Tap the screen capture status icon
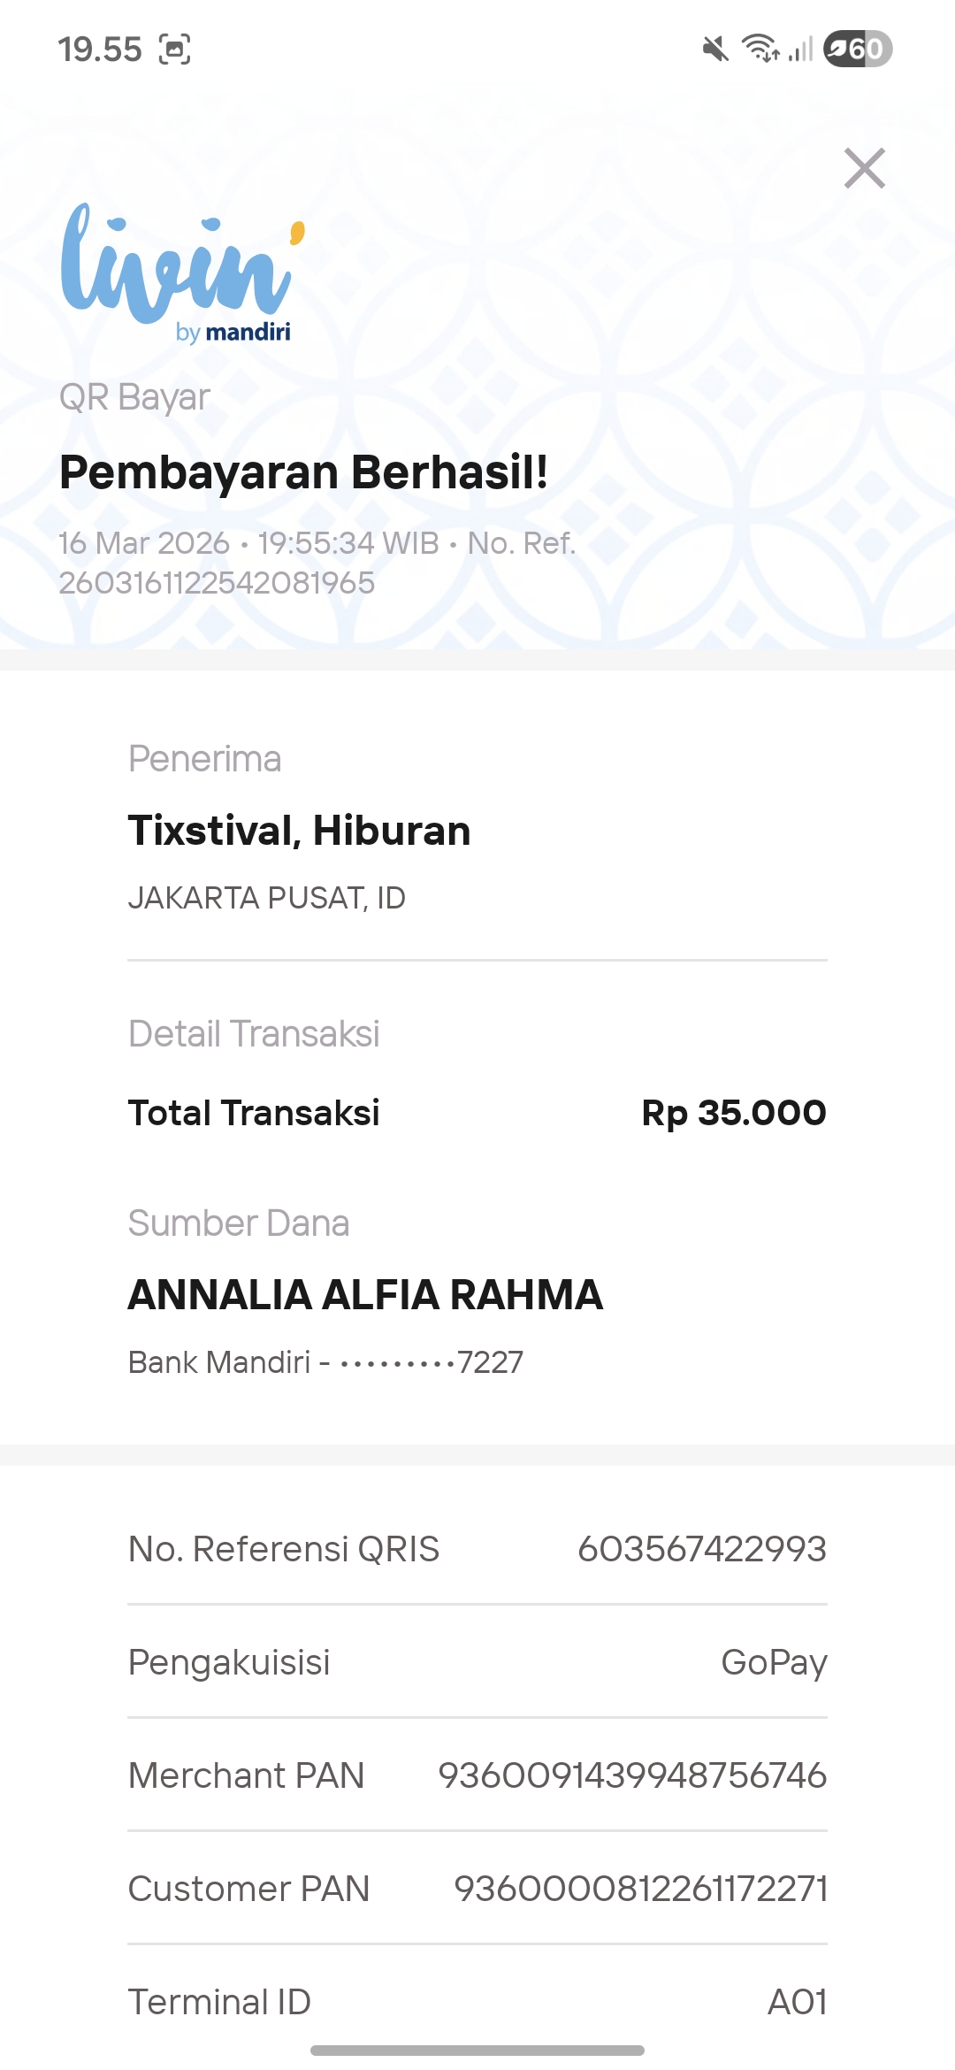 coord(174,50)
